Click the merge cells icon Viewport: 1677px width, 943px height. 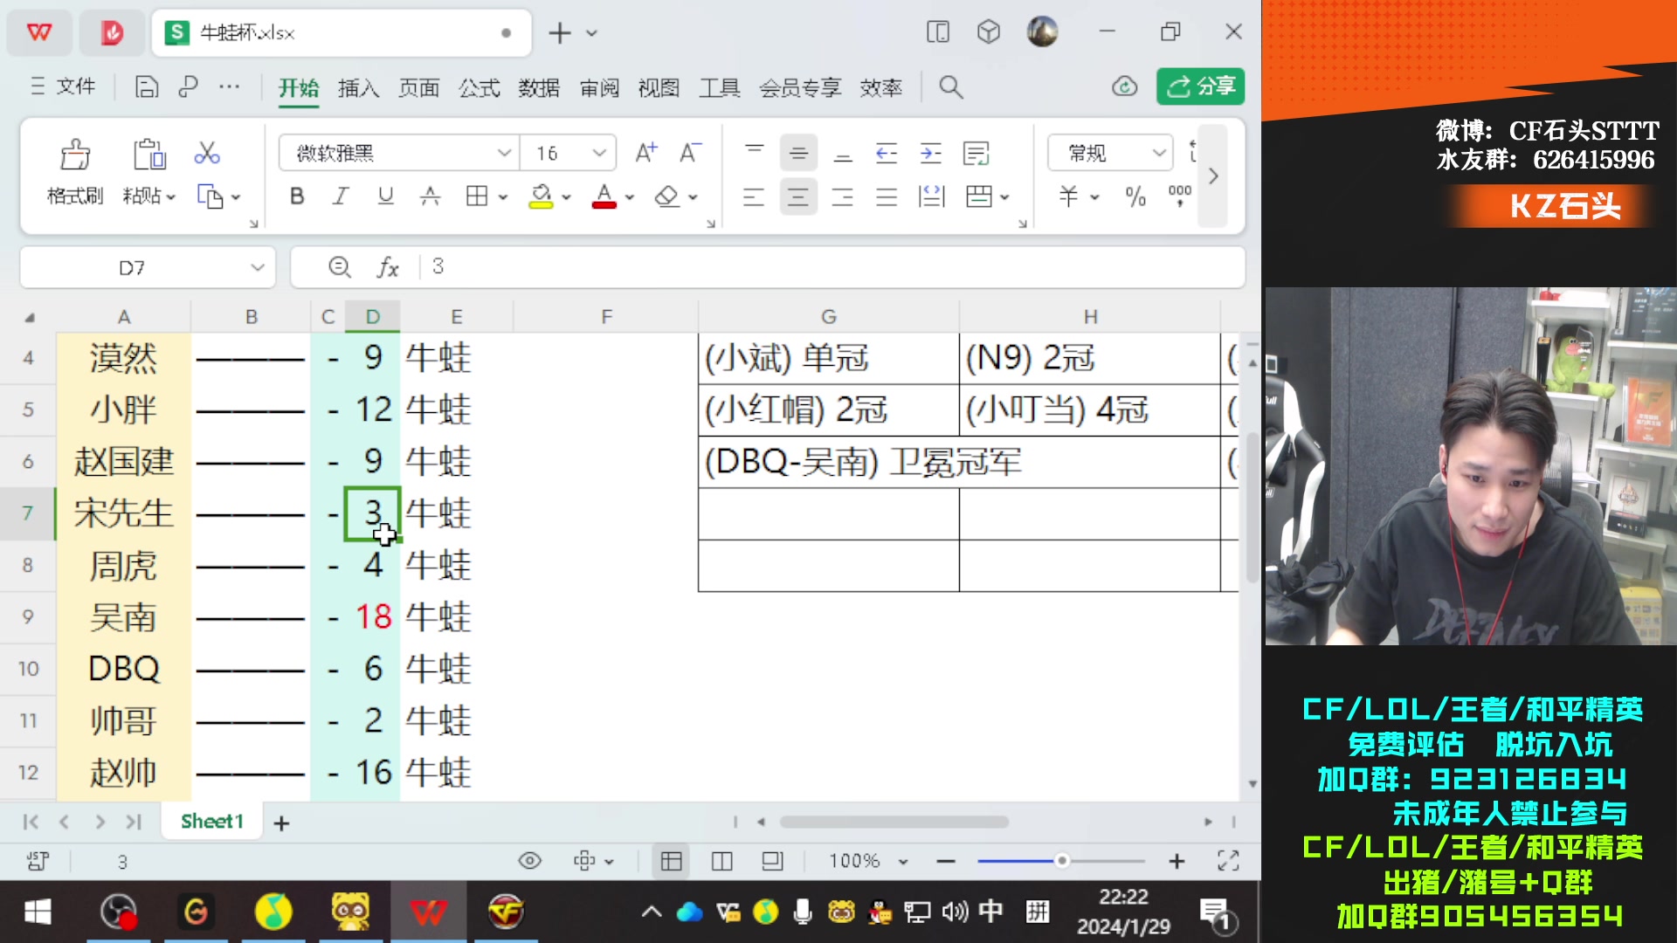(978, 196)
